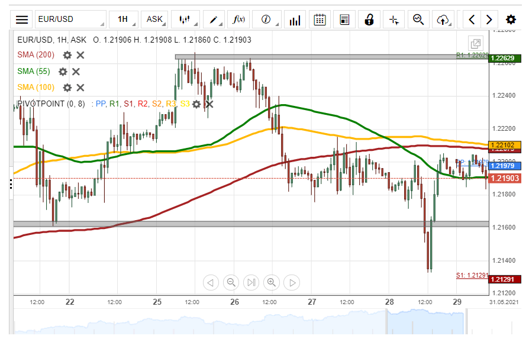529x342 pixels.
Task: Expand the ASK price side dropdown
Action: pyautogui.click(x=156, y=20)
